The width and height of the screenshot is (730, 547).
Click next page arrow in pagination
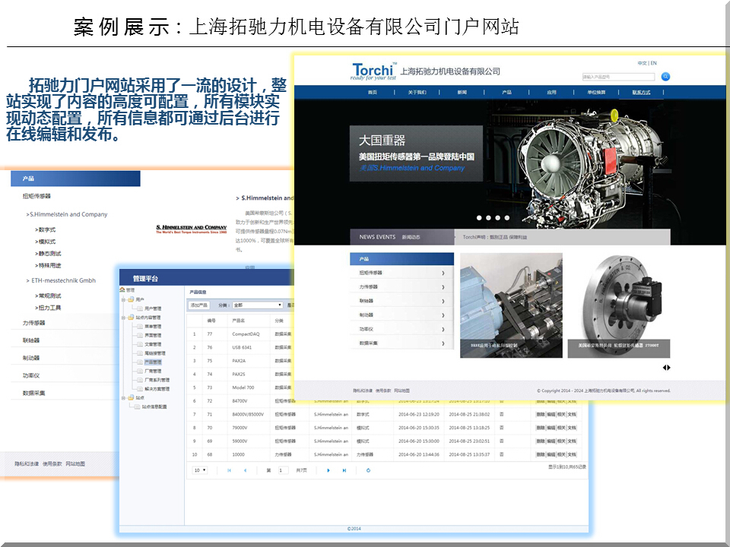click(x=328, y=470)
